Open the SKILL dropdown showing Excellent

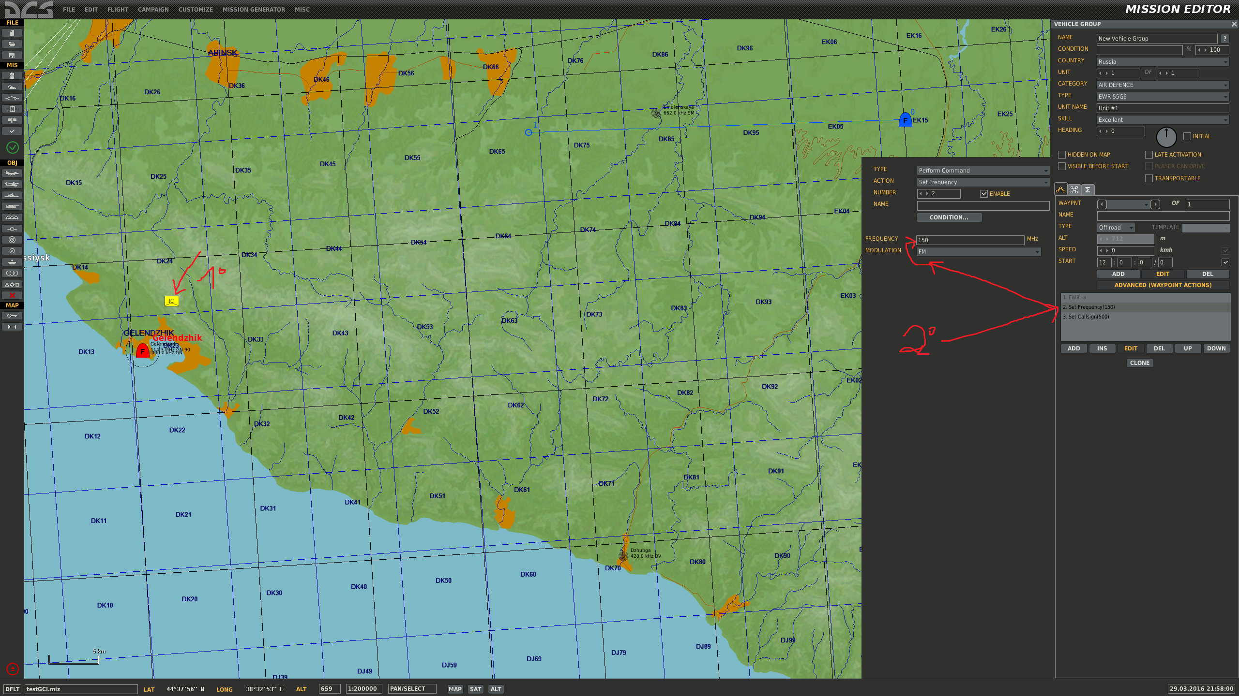click(x=1163, y=120)
